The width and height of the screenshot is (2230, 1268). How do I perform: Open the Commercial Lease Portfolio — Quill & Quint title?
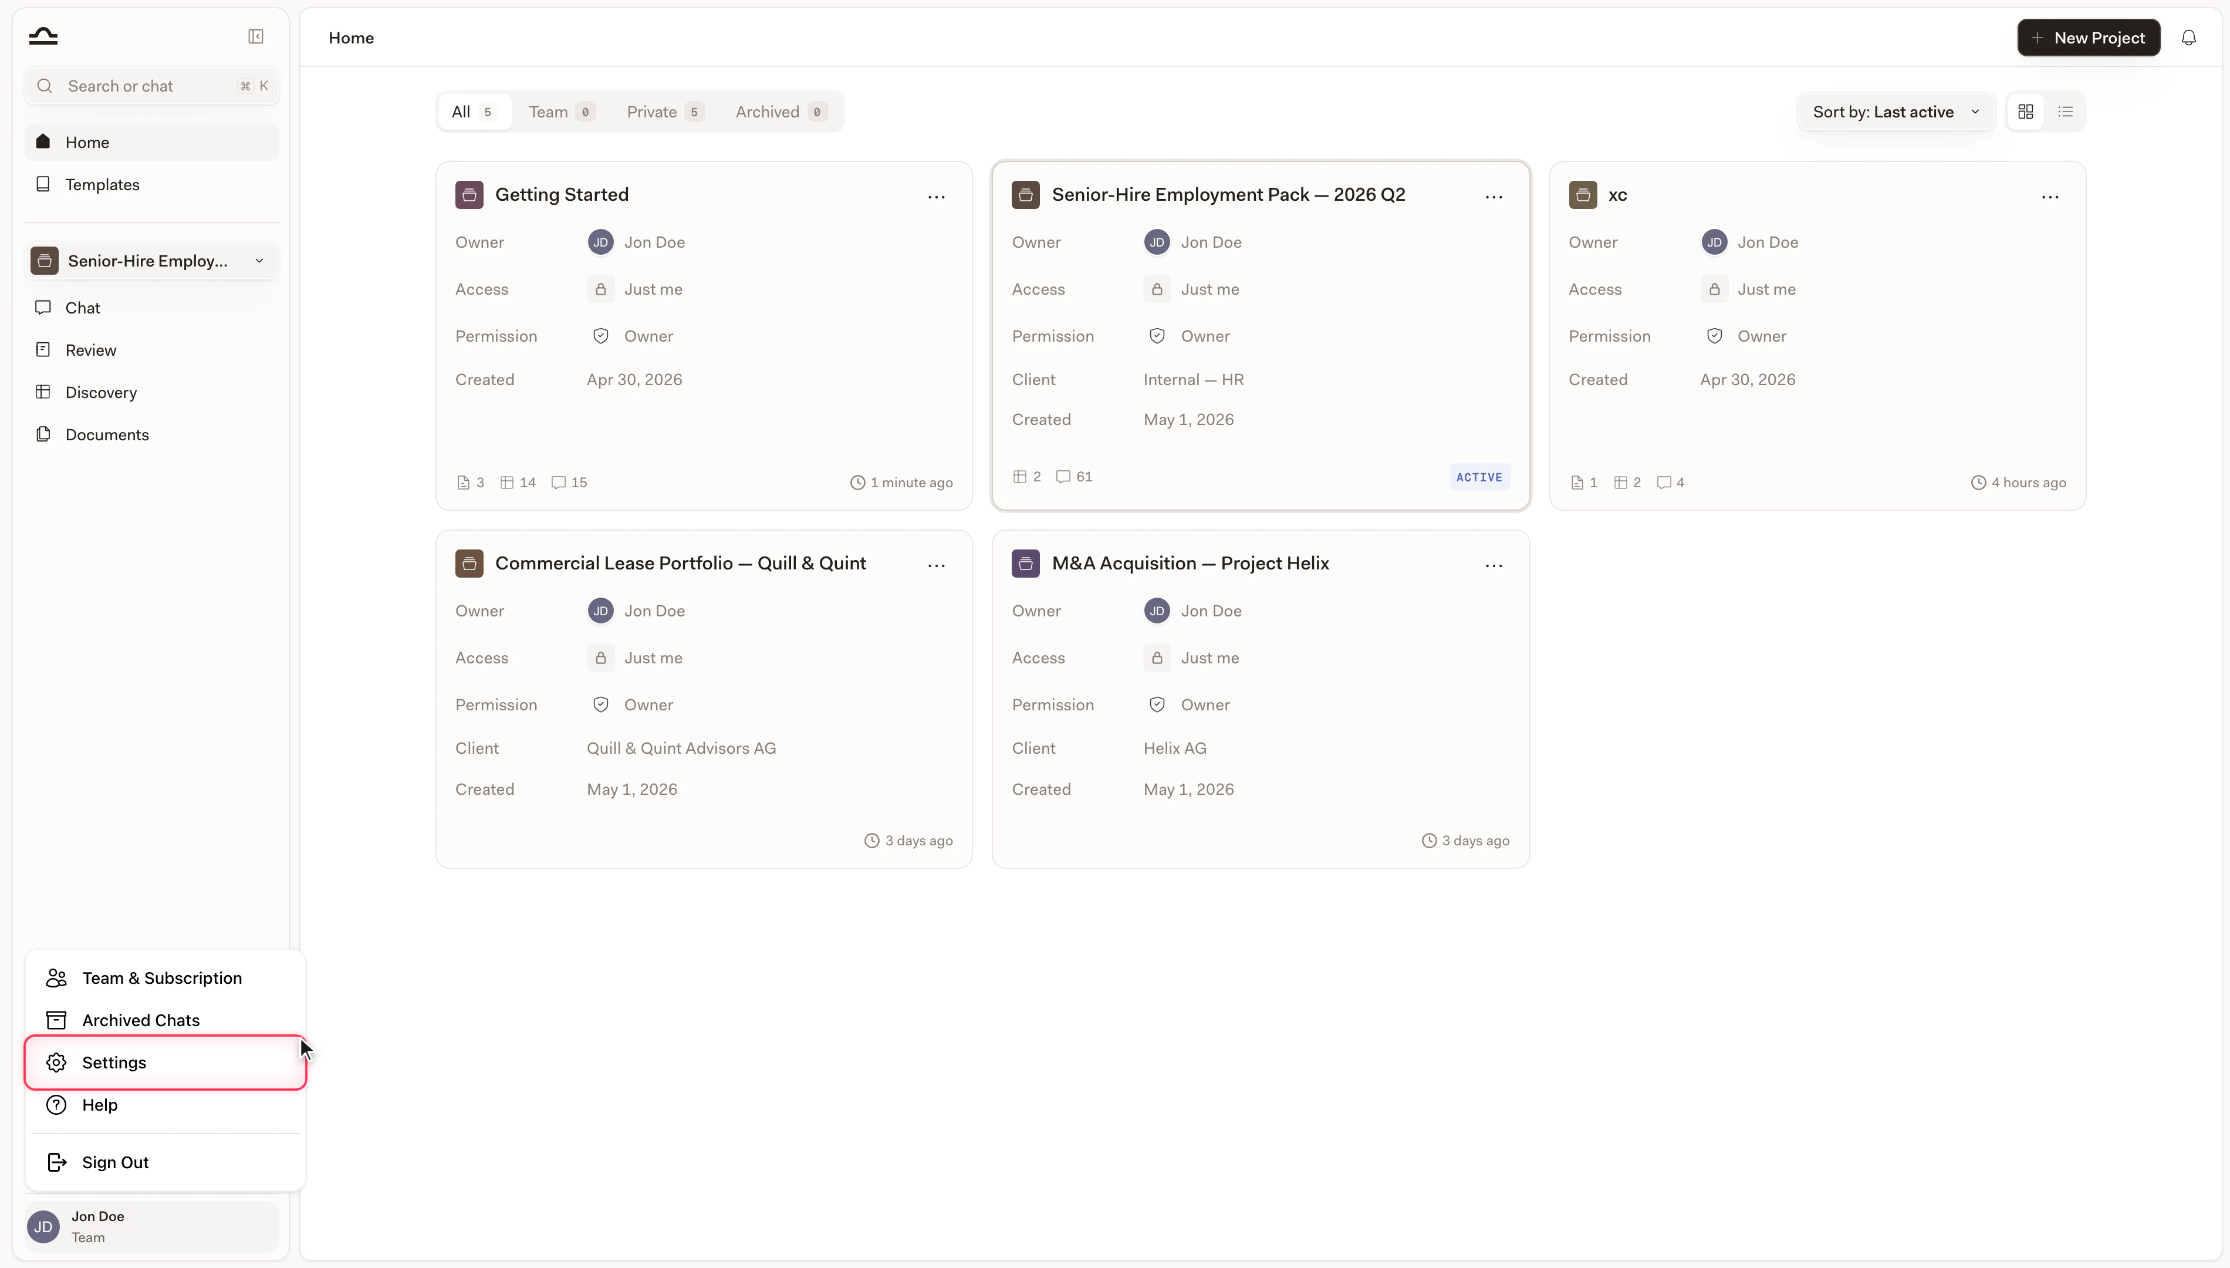tap(681, 564)
